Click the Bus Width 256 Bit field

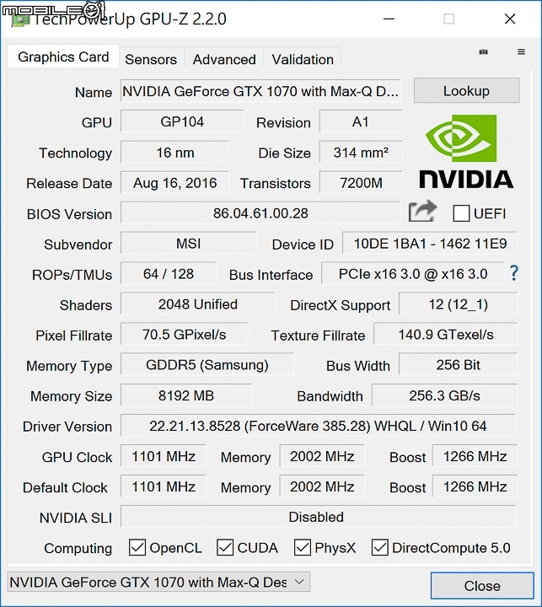click(459, 365)
